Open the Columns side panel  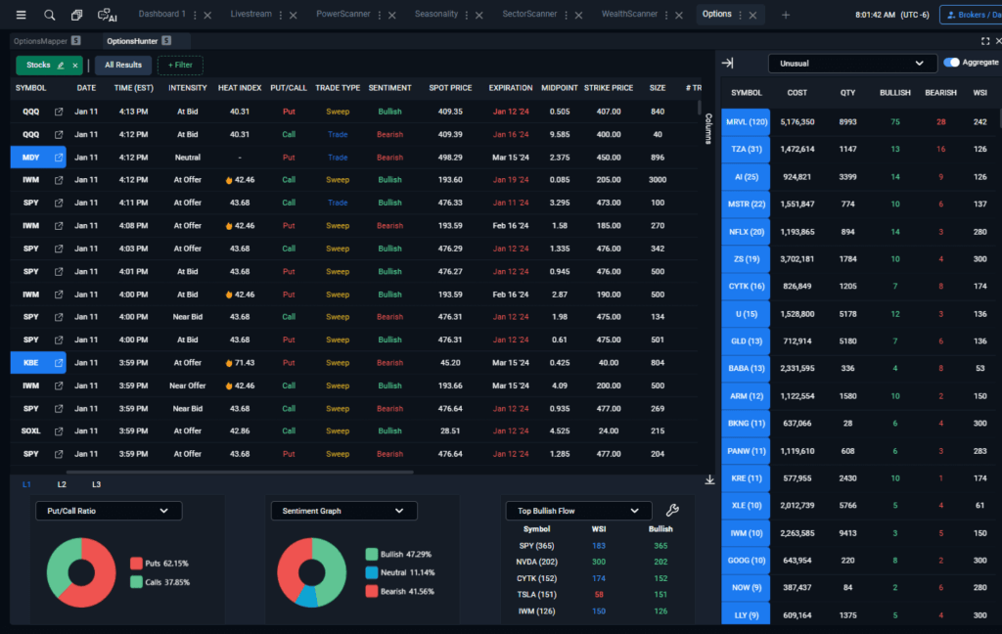point(708,128)
